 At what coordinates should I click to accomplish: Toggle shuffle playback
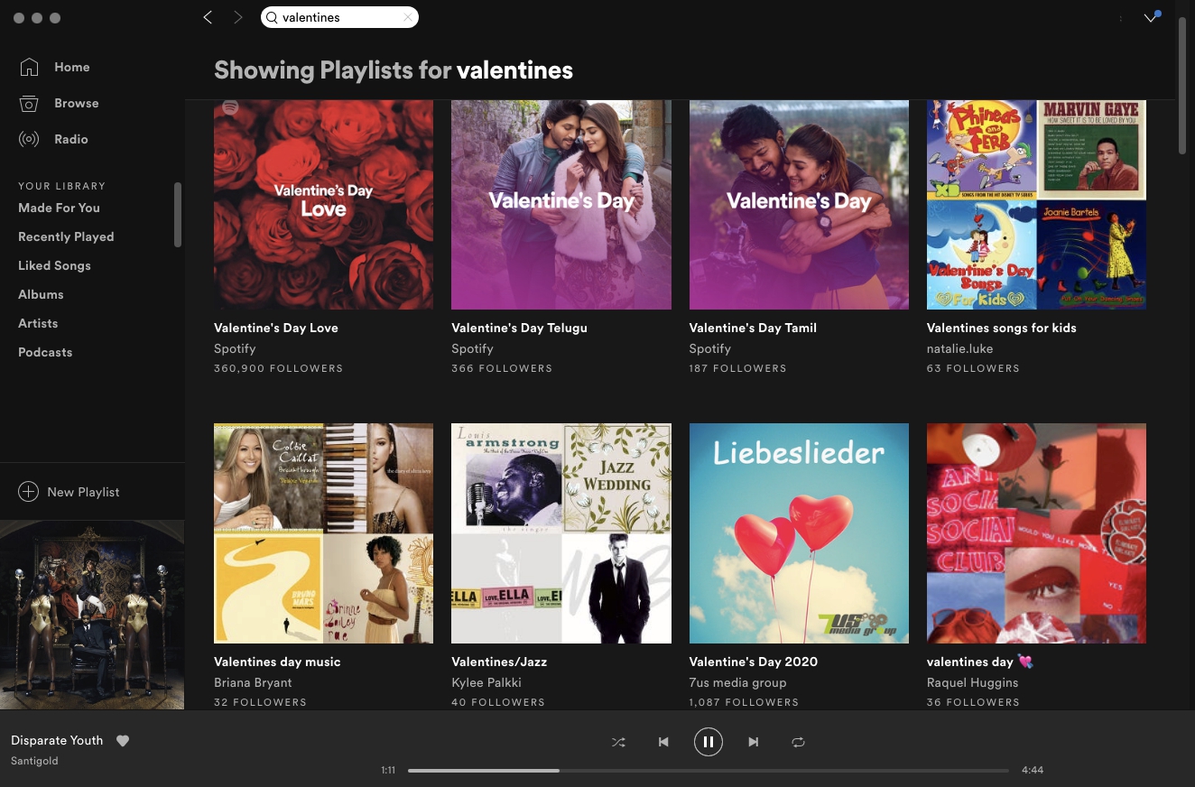[618, 742]
